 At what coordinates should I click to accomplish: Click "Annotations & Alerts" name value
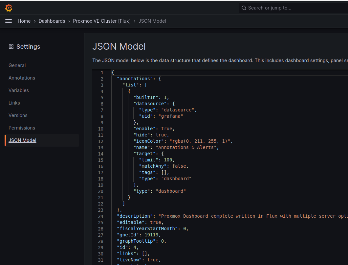click(186, 147)
